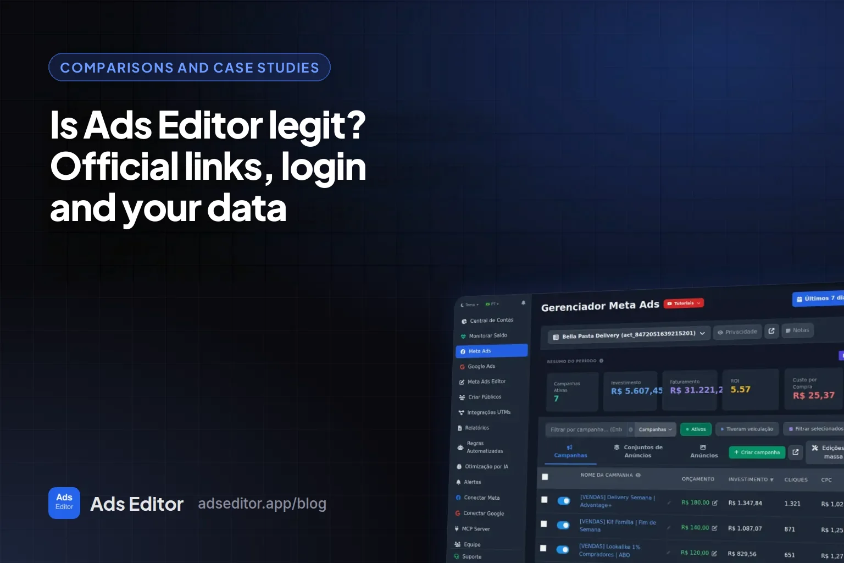This screenshot has height=563, width=844.
Task: Click the blue Ads Editor logo badge
Action: point(64,503)
